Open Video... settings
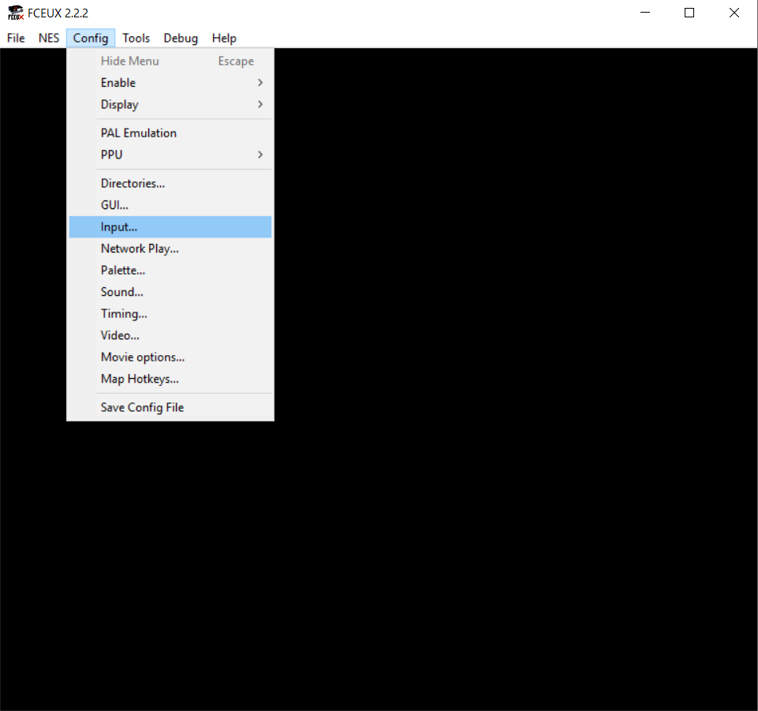The width and height of the screenshot is (758, 711). pos(170,335)
